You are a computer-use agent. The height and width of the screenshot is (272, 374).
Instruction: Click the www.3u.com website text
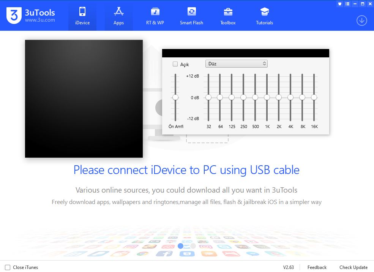coord(40,20)
